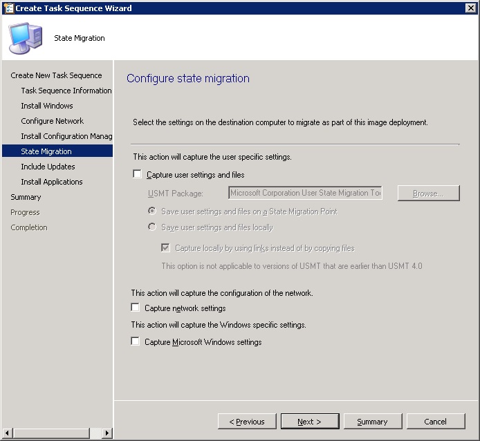This screenshot has height=441, width=480.
Task: Click the title bar wizard icon
Action: [7, 8]
